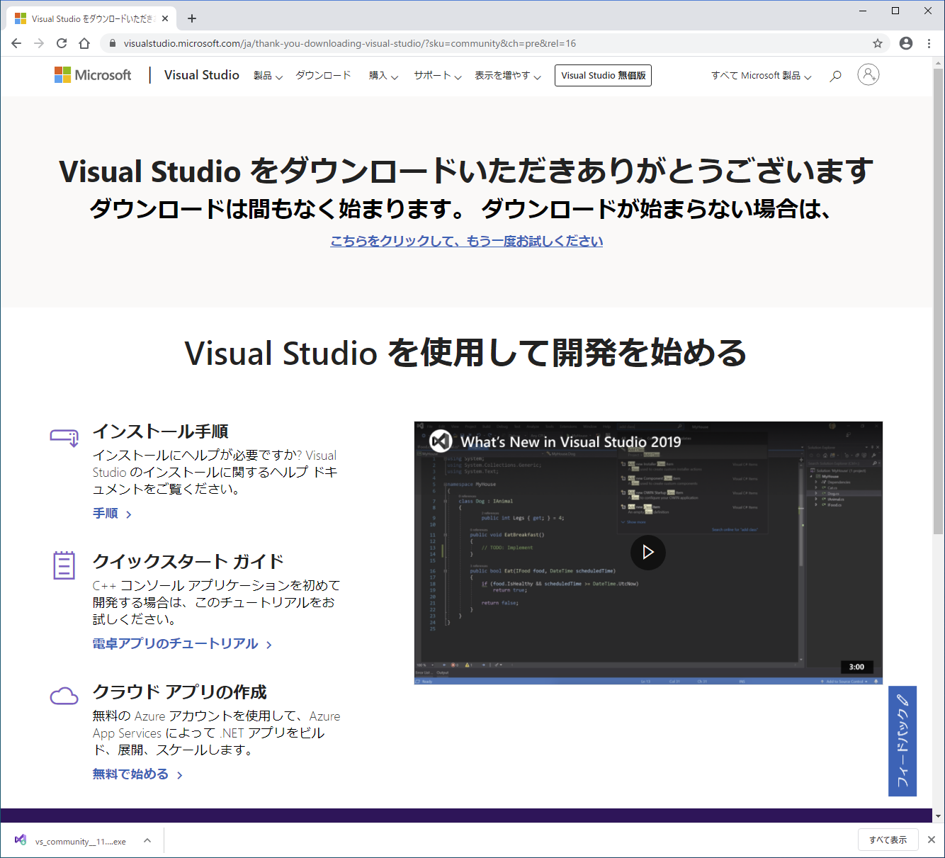
Task: Click cloud app creation icon
Action: click(64, 696)
